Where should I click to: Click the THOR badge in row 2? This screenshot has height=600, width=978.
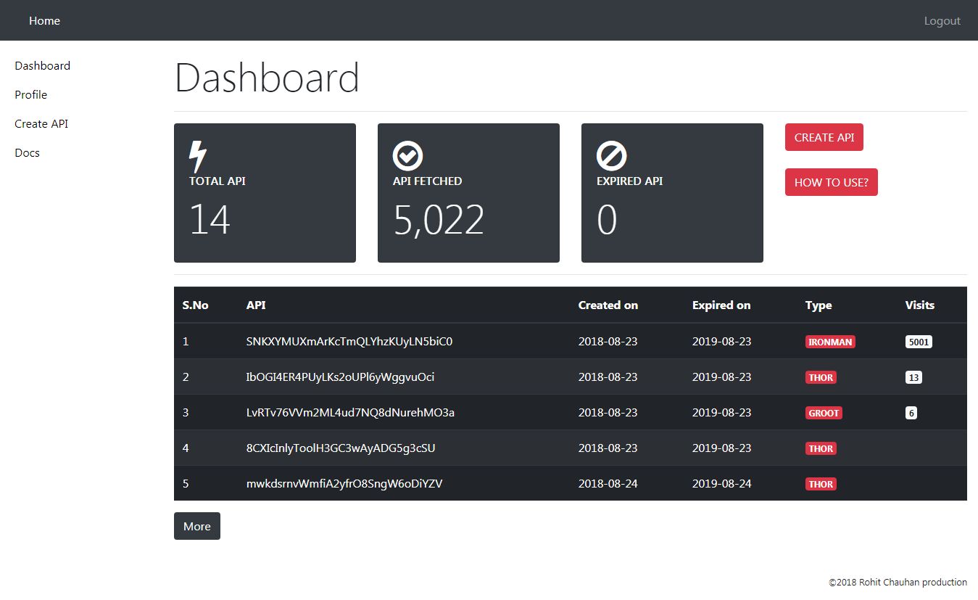pyautogui.click(x=821, y=377)
